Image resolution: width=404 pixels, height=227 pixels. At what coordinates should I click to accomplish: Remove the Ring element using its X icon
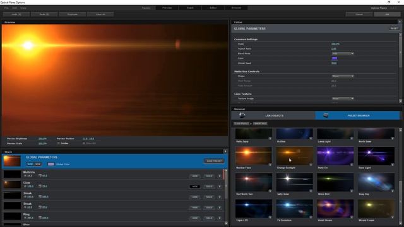220,218
